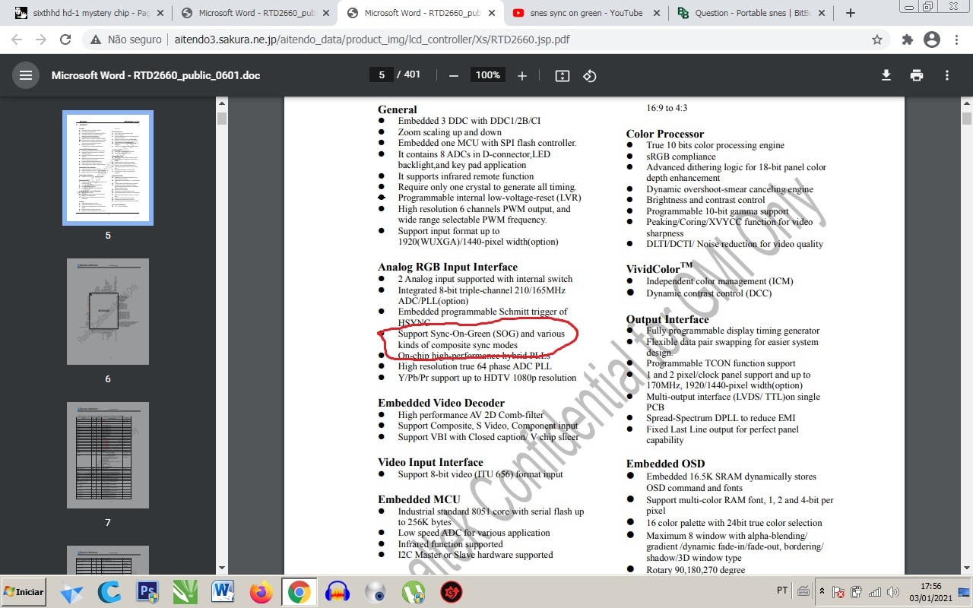Click the 'Embedded OSD' heading
Screen dimensions: 973x608
pos(665,464)
